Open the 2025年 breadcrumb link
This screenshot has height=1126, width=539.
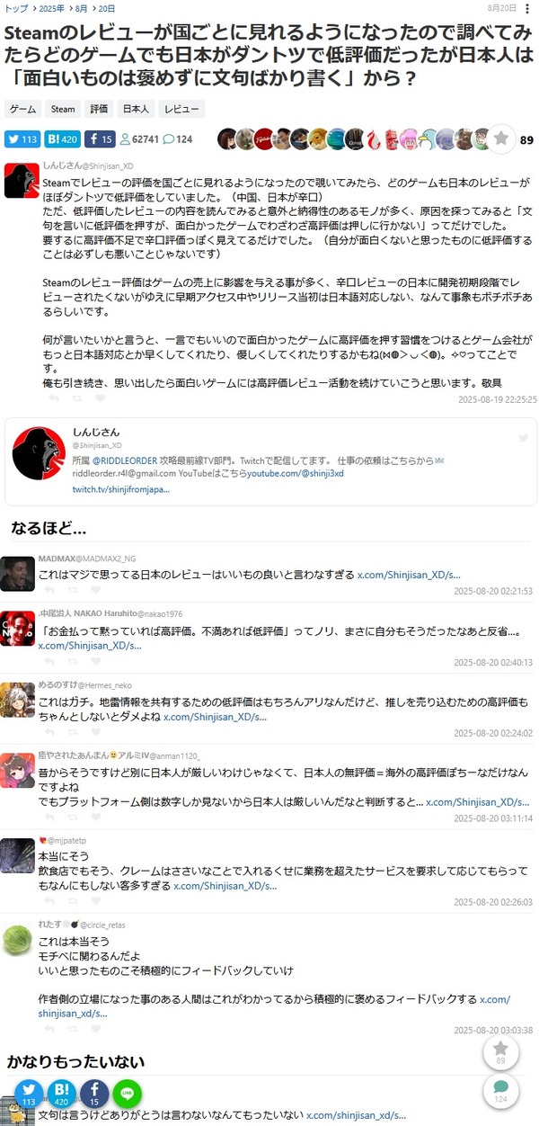click(51, 7)
